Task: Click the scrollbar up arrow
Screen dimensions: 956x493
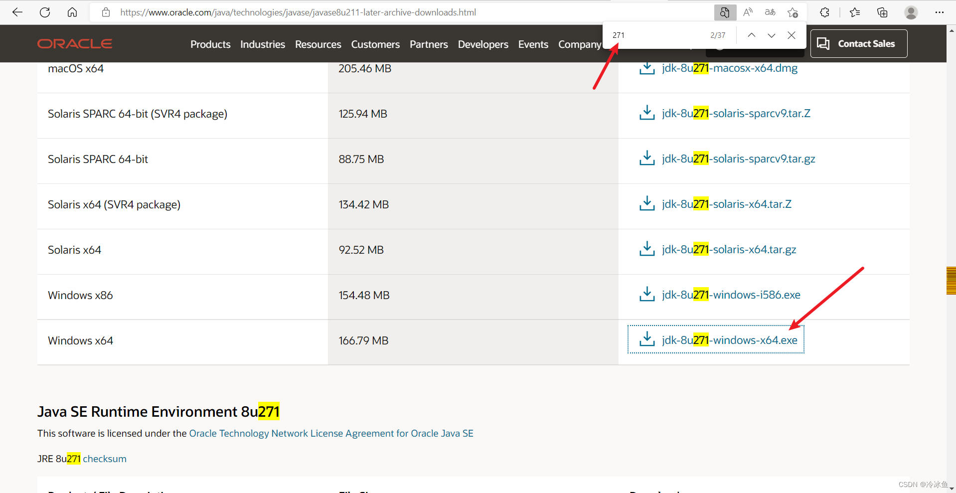Action: (x=951, y=31)
